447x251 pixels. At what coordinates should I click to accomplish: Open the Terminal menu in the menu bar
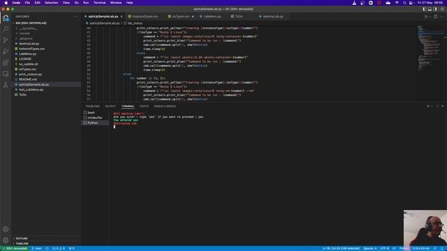click(x=99, y=3)
